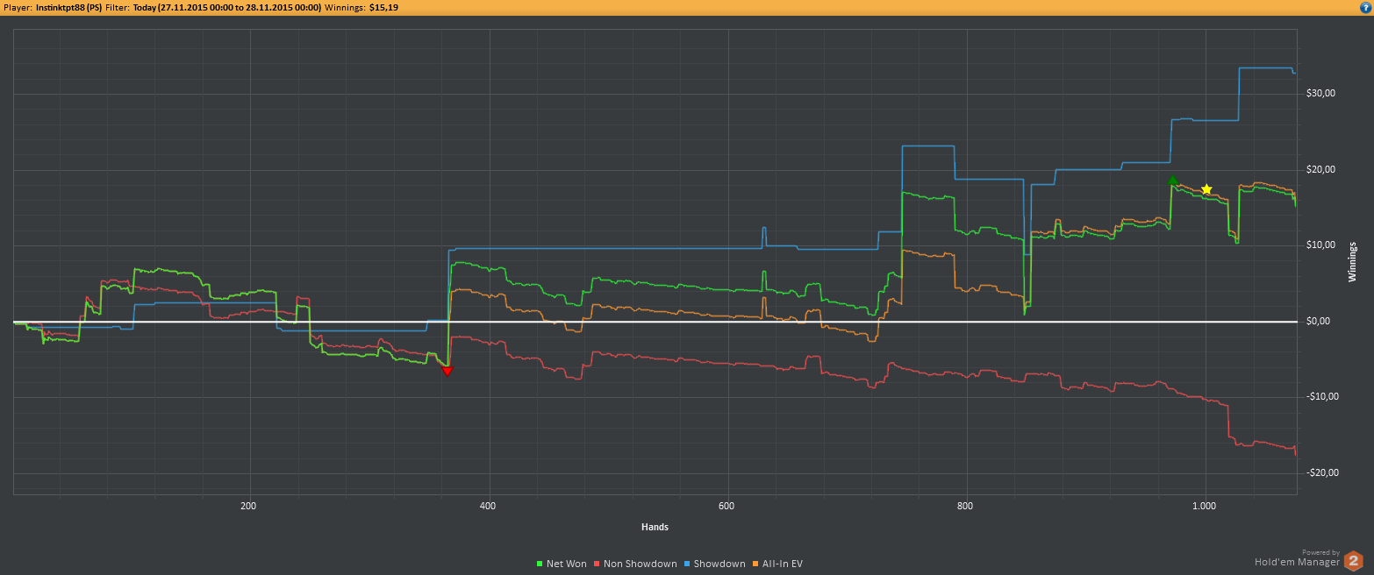This screenshot has width=1374, height=575.
Task: Click the $20,00 axis label
Action: point(1319,169)
